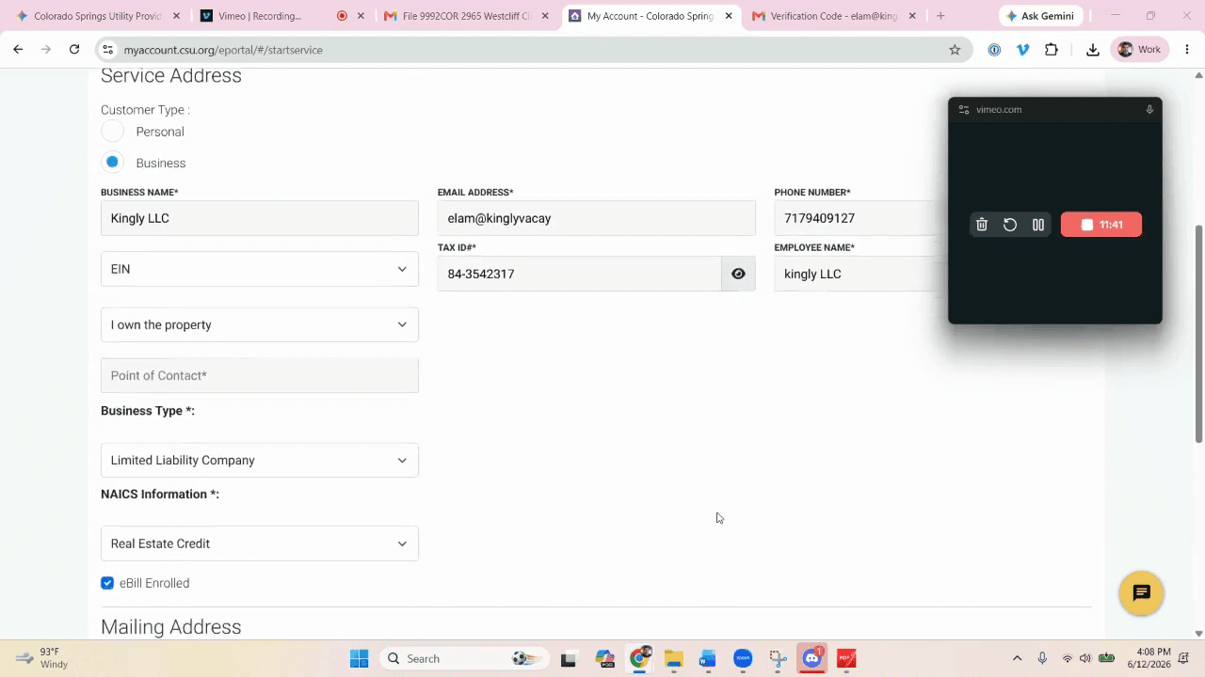Open the Chrome extensions puzzle icon

coord(1052,50)
